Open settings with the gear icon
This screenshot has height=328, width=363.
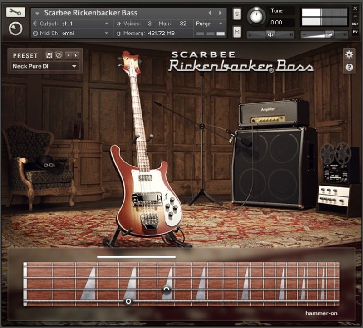click(x=349, y=55)
